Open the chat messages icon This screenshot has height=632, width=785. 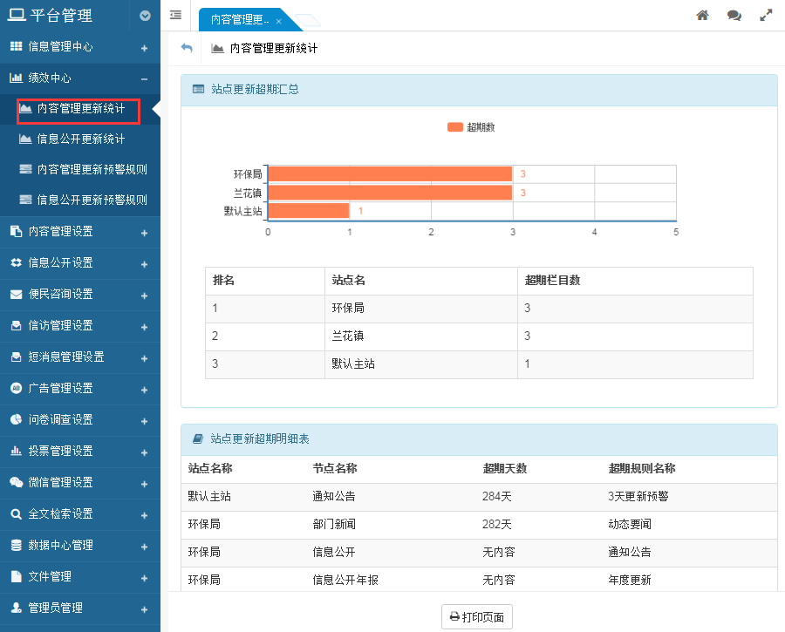point(734,16)
